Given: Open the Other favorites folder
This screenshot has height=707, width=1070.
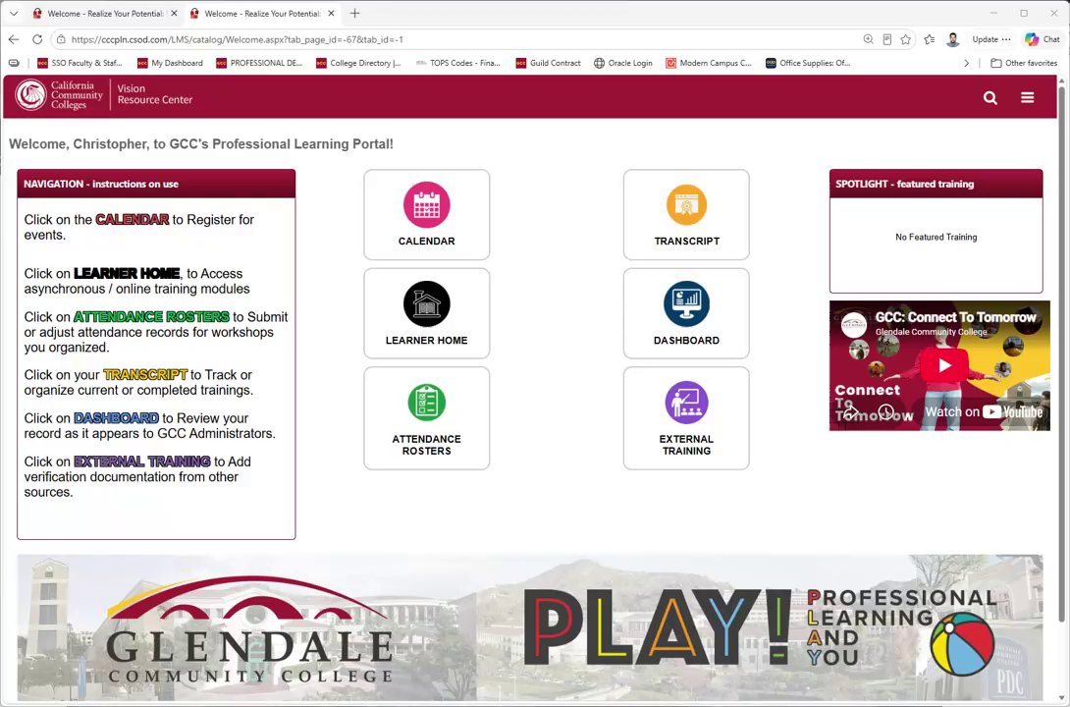Looking at the screenshot, I should click(x=1024, y=63).
